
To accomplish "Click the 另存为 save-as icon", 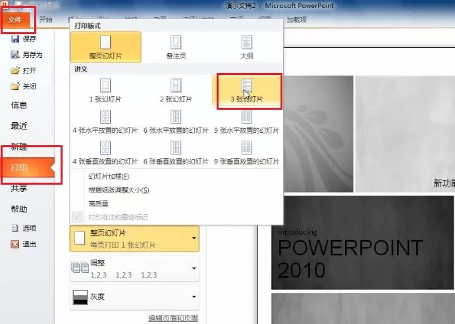I will coord(15,55).
